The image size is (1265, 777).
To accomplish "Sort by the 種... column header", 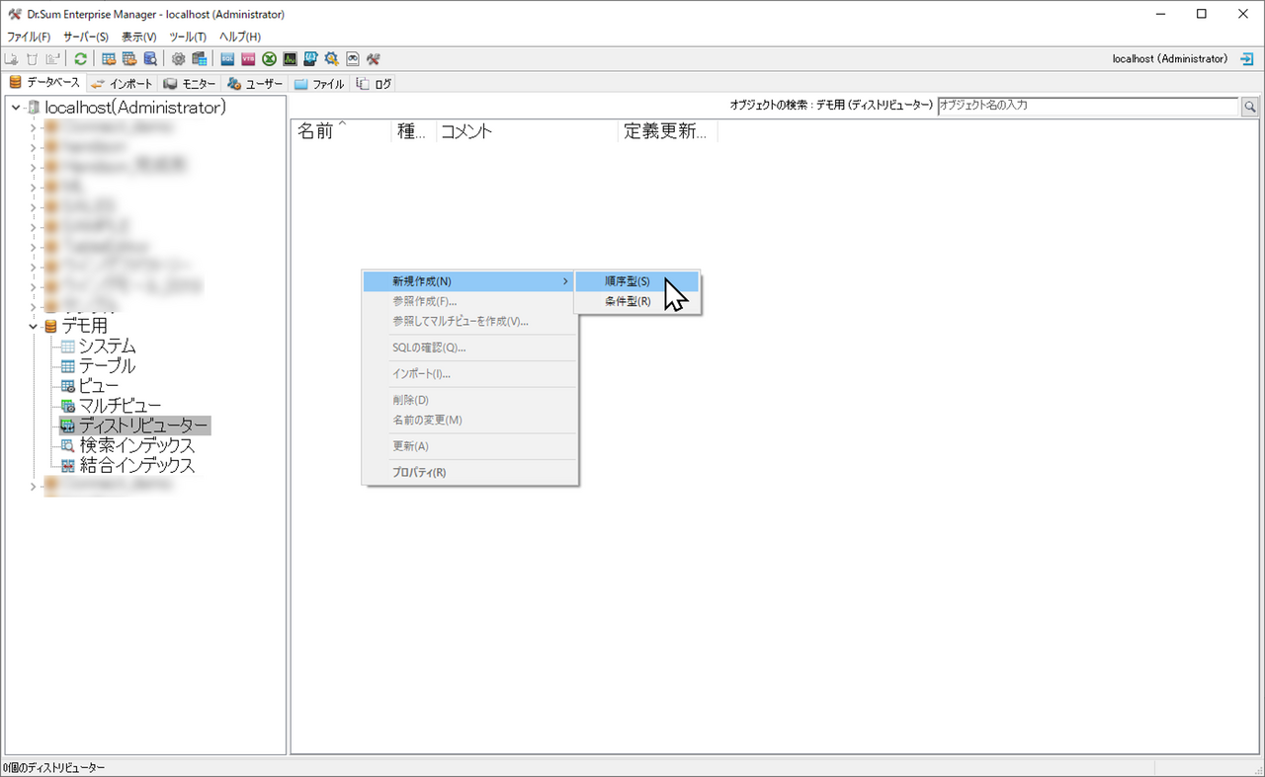I will [414, 132].
